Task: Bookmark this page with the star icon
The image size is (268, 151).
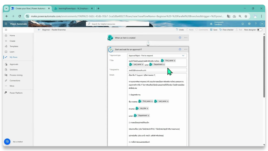Action: [246, 16]
